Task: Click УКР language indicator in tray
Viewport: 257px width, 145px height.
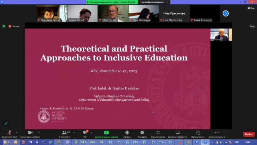Action: pos(237,142)
